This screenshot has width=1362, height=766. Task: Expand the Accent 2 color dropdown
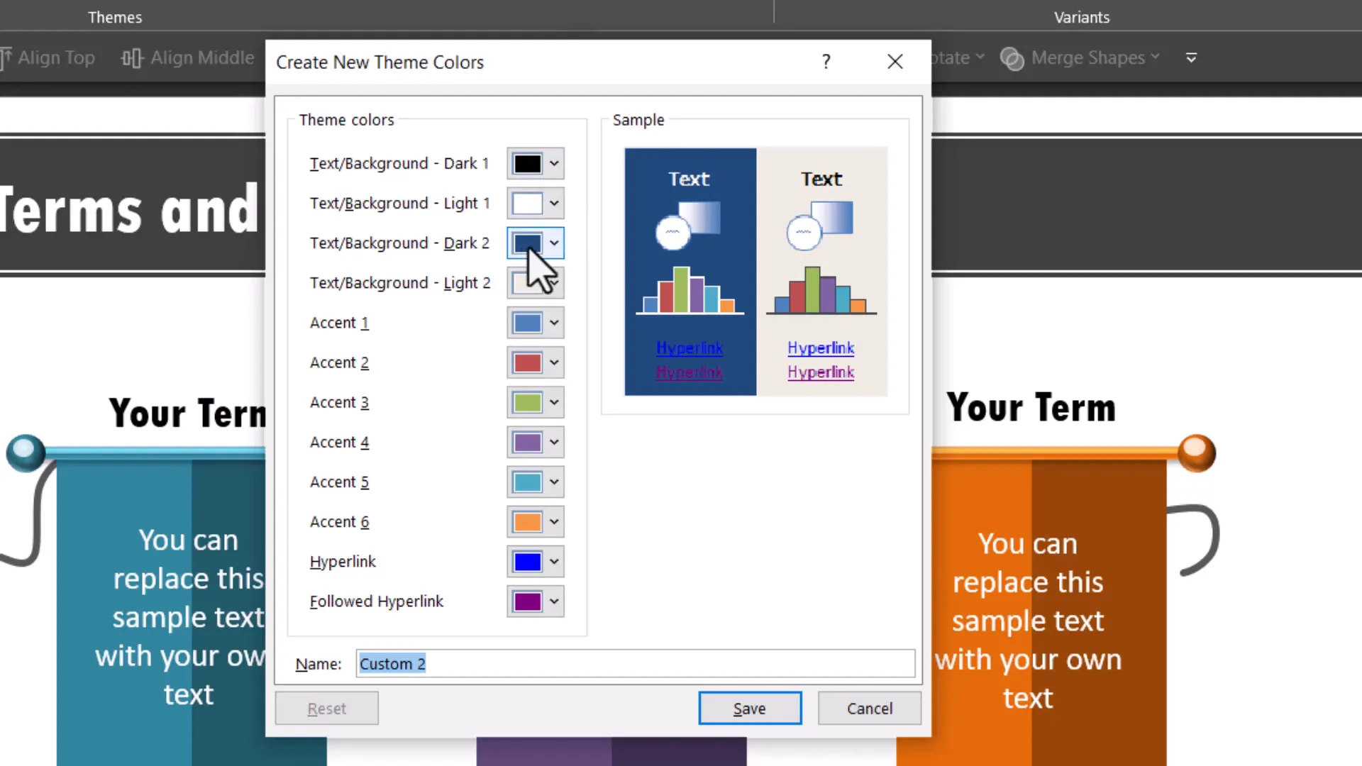click(554, 362)
